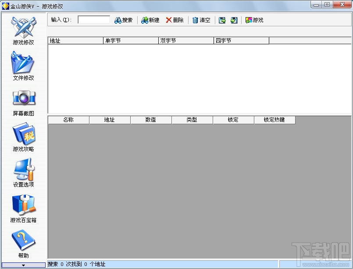Viewport: 353px width, 269px height.
Task: Click the 双字节 column header
Action: [x=186, y=41]
